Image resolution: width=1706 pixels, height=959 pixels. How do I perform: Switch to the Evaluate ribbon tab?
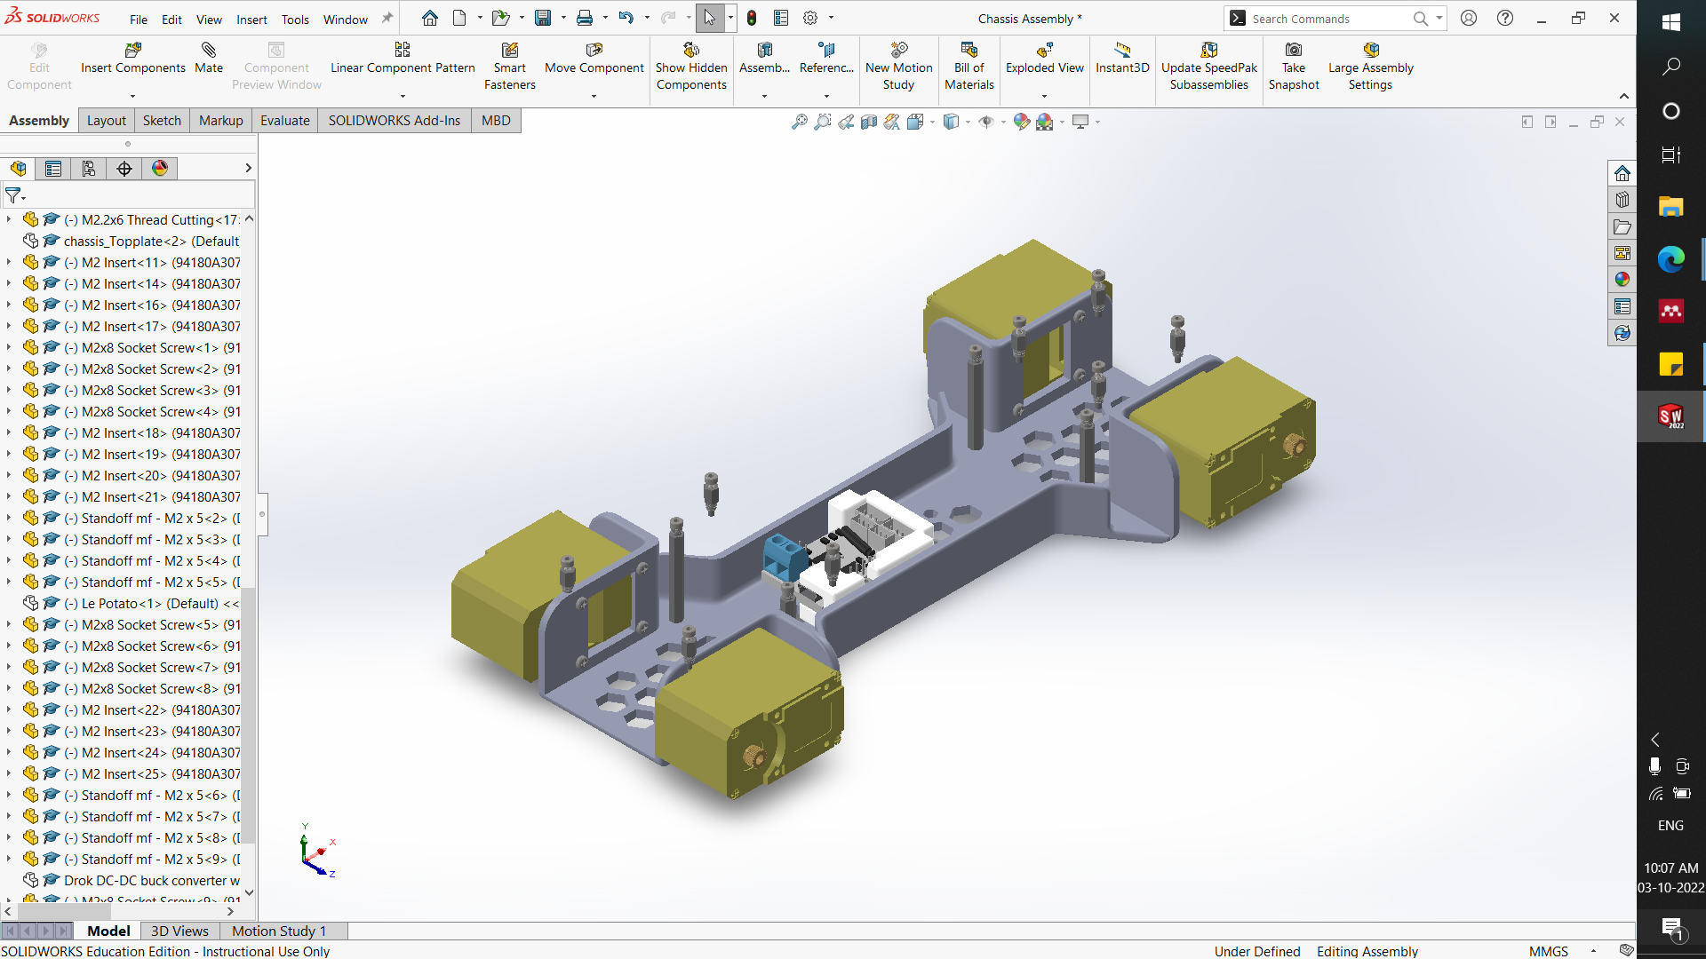coord(284,120)
